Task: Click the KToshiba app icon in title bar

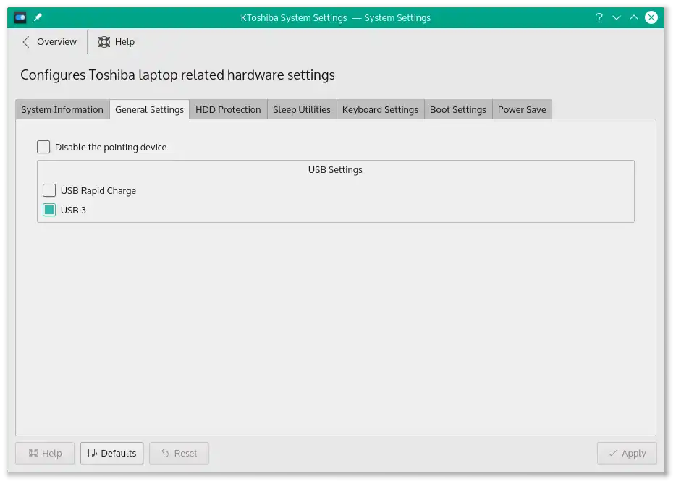Action: pyautogui.click(x=20, y=17)
